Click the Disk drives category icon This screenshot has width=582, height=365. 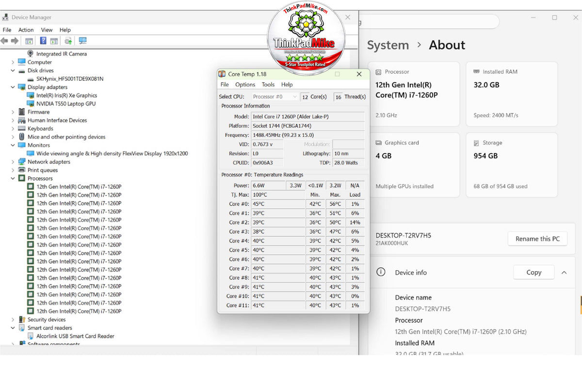tap(22, 71)
